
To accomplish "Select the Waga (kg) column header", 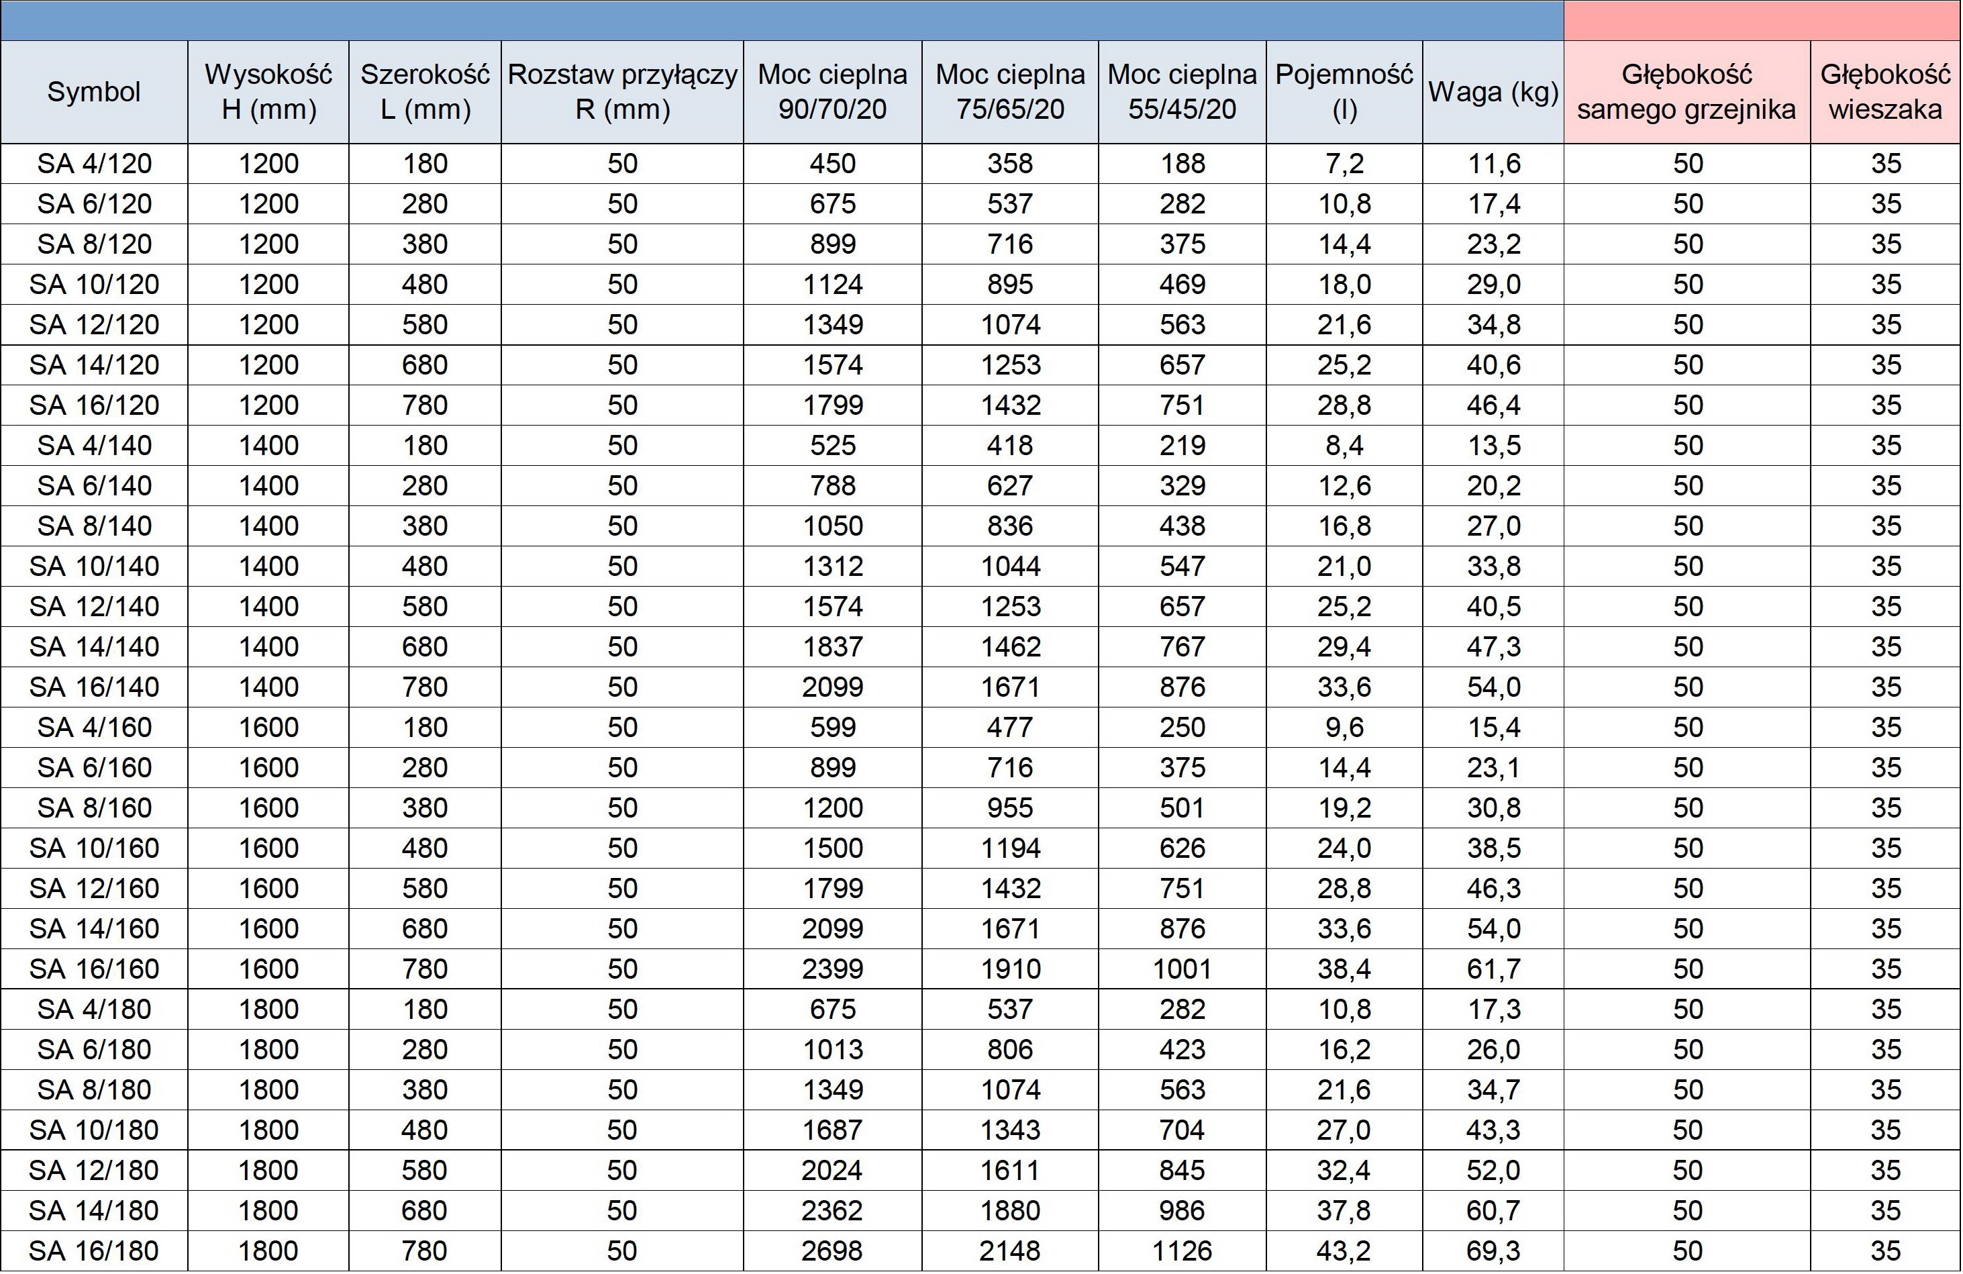I will point(1493,91).
